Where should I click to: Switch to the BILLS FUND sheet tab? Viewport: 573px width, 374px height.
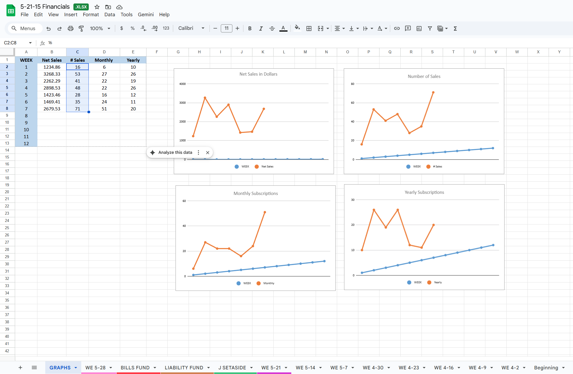[x=135, y=368]
